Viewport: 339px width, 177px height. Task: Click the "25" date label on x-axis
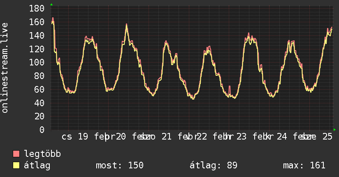327,137
